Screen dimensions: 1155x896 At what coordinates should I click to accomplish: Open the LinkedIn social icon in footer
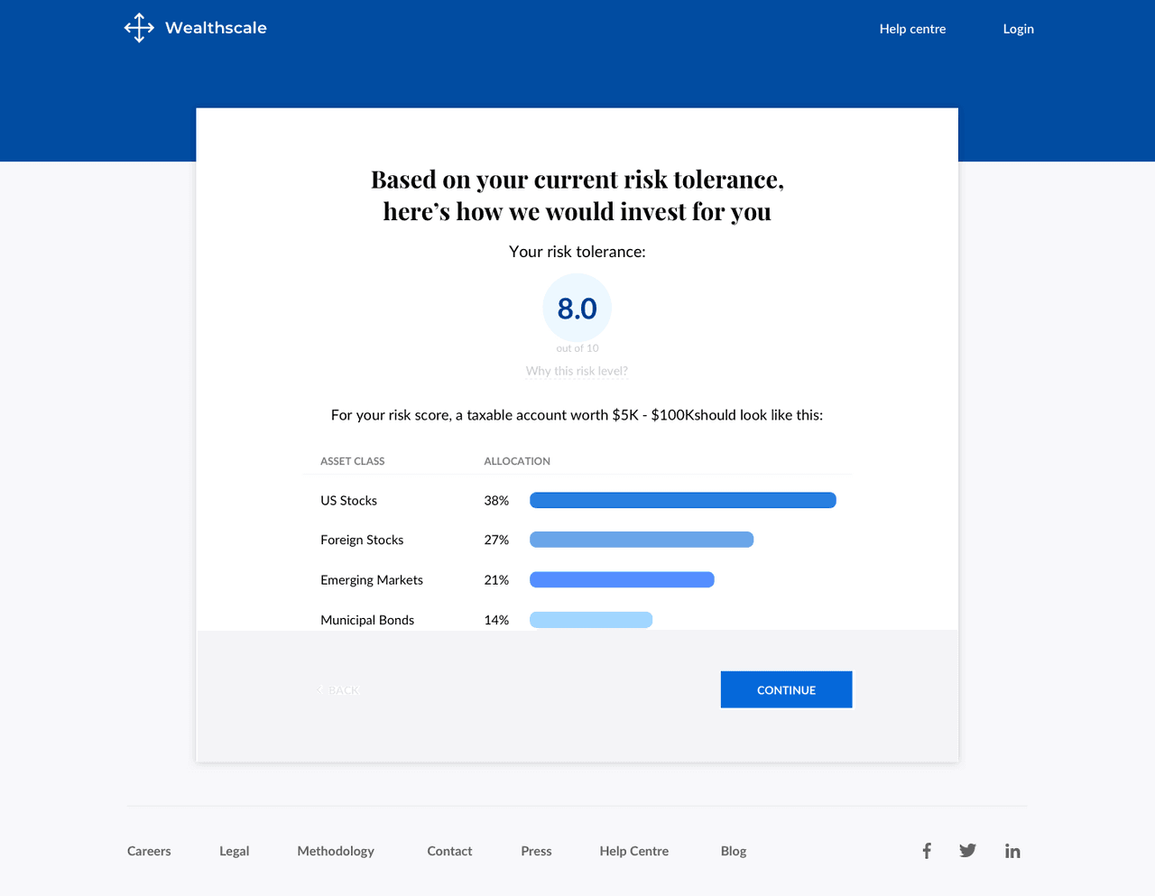pyautogui.click(x=1012, y=850)
